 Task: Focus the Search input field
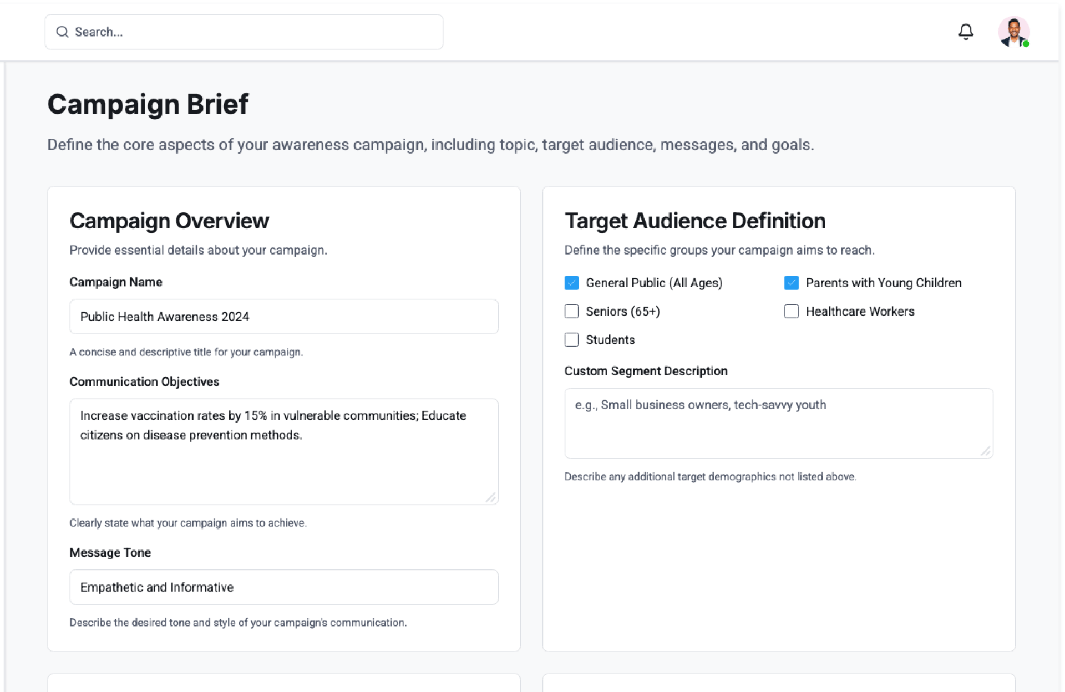[x=255, y=32]
